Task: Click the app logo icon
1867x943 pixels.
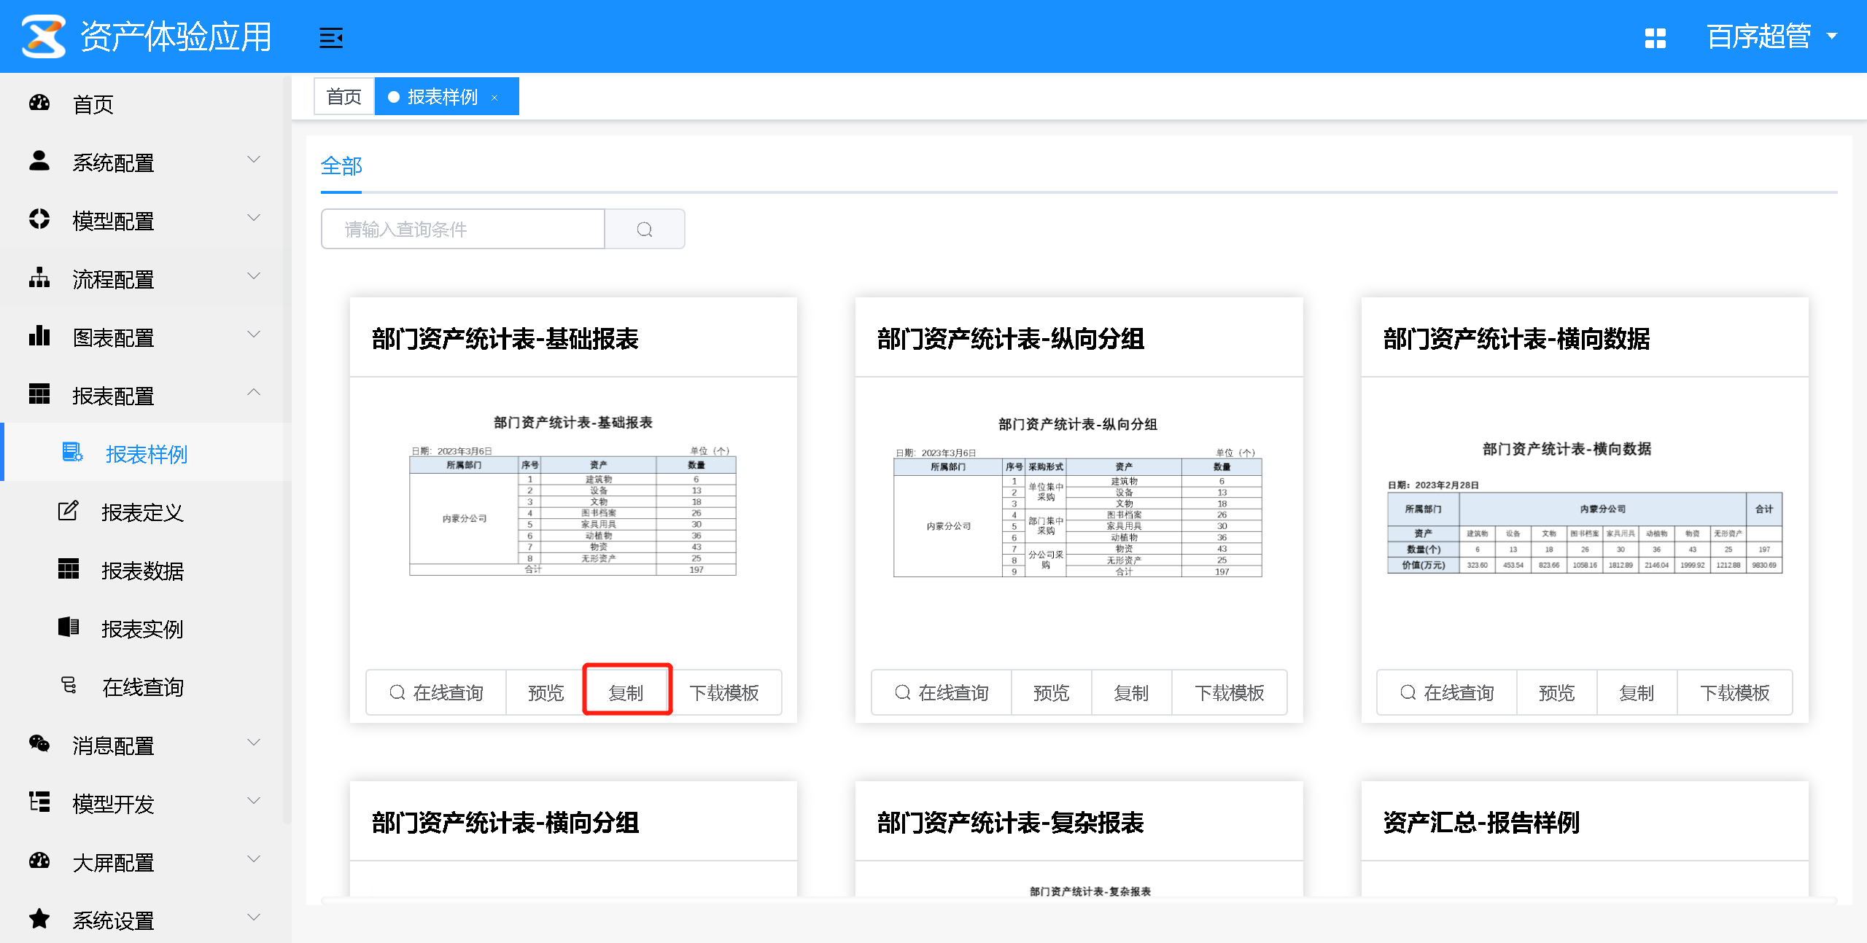Action: (x=44, y=36)
